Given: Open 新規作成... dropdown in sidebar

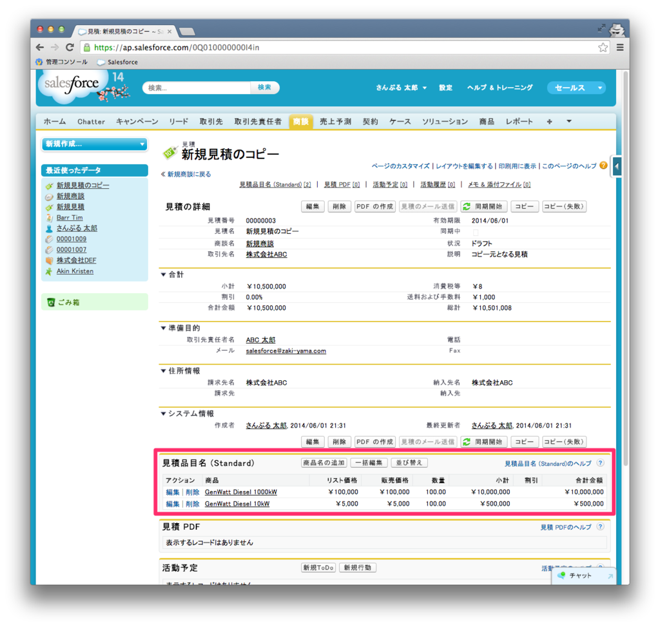Looking at the screenshot, I should click(x=95, y=144).
